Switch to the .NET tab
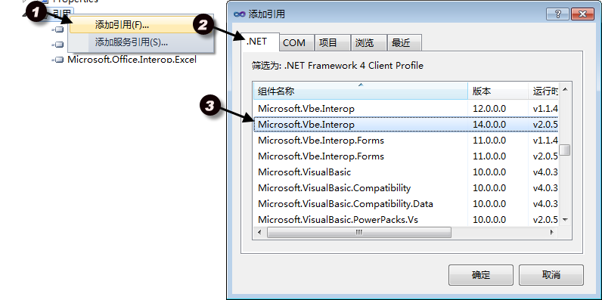Screen dimensions: 602x300 click(260, 42)
